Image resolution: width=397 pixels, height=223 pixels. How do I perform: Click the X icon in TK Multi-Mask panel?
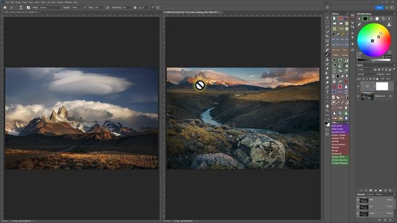coord(389,19)
